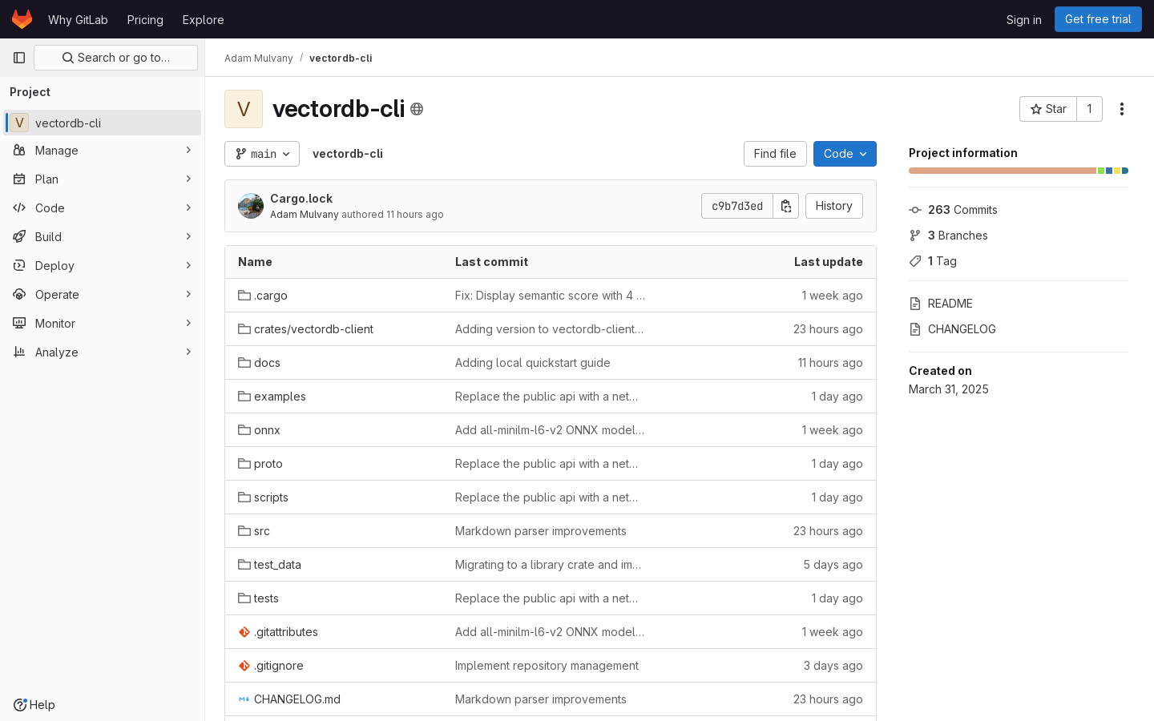Click the Build rocket icon
Viewport: 1154px width, 721px height.
tap(19, 237)
